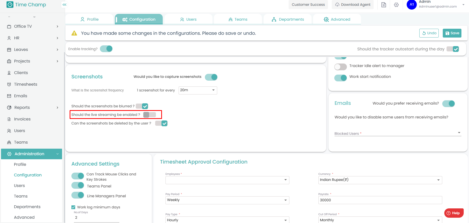This screenshot has width=469, height=223.
Task: Collapse the sidebar with double-chevron icon
Action: 65,5
